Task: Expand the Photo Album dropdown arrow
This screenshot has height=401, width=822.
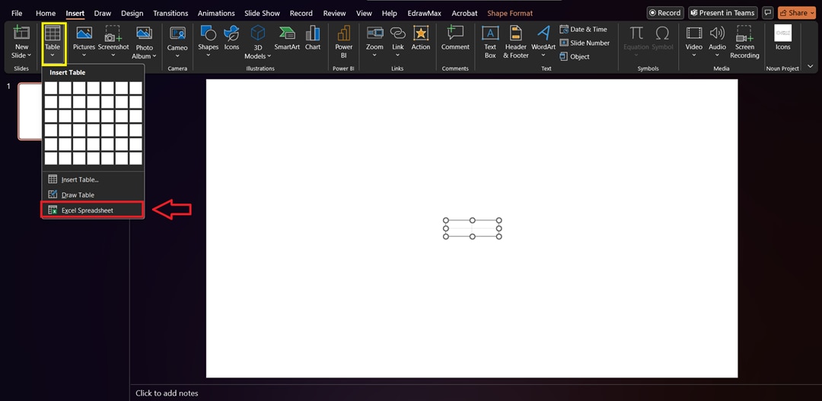Action: pyautogui.click(x=155, y=56)
